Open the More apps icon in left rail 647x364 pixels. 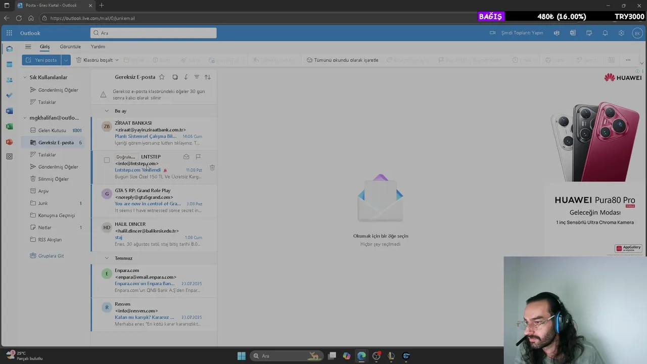[9, 157]
